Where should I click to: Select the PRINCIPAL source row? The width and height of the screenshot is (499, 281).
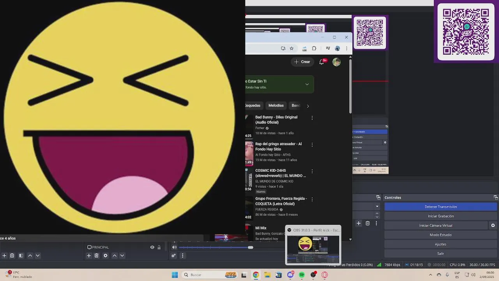click(x=124, y=247)
